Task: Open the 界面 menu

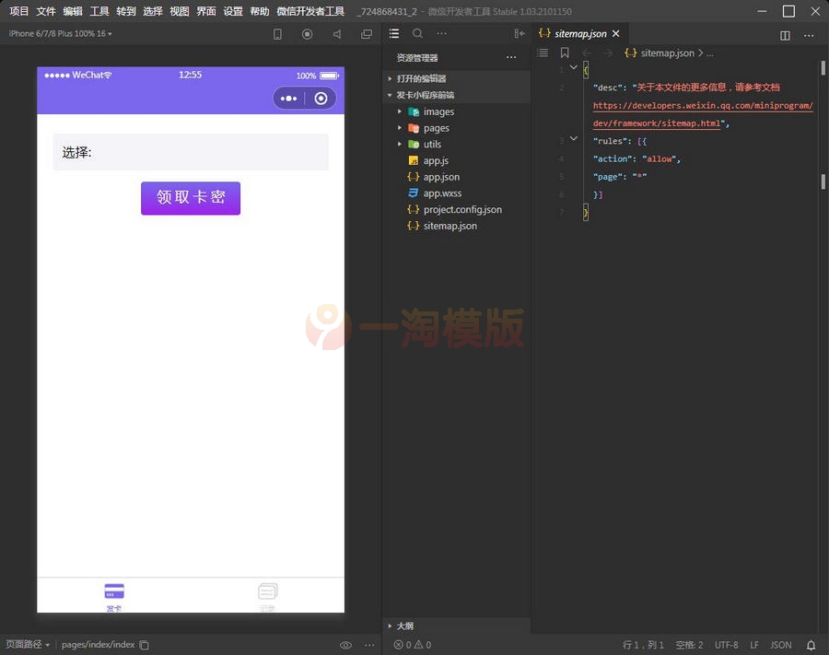Action: (x=206, y=11)
